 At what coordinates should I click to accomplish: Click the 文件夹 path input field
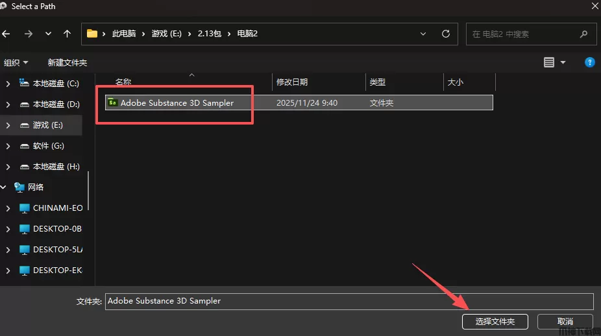pyautogui.click(x=349, y=301)
